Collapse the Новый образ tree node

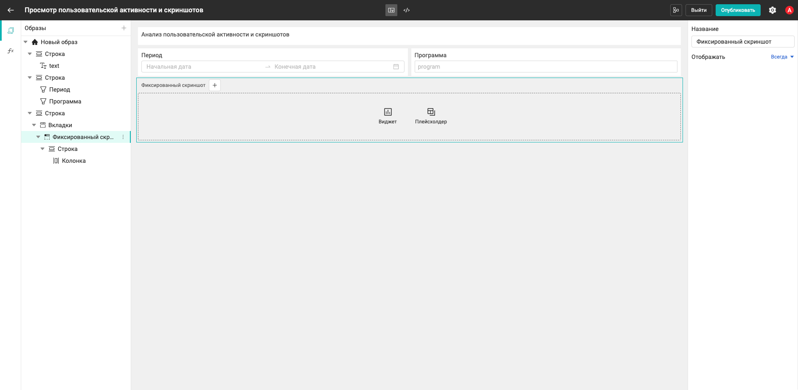(25, 42)
